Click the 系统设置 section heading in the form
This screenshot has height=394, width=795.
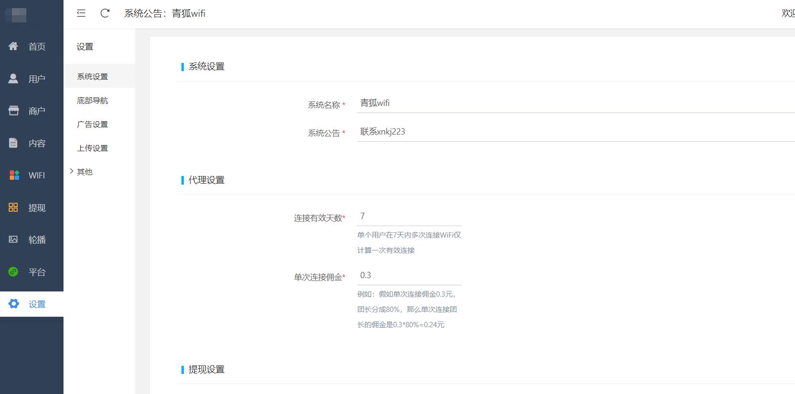pyautogui.click(x=206, y=66)
